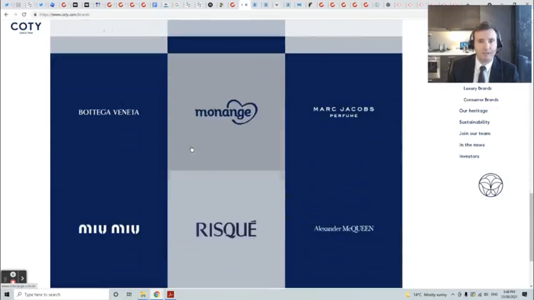Open the Our heritage menu item
This screenshot has height=300, width=534.
(473, 111)
